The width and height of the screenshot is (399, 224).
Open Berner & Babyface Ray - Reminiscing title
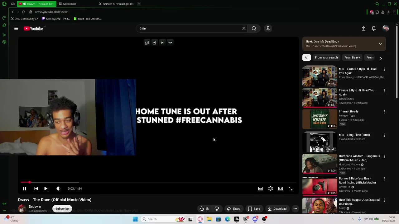tap(357, 180)
